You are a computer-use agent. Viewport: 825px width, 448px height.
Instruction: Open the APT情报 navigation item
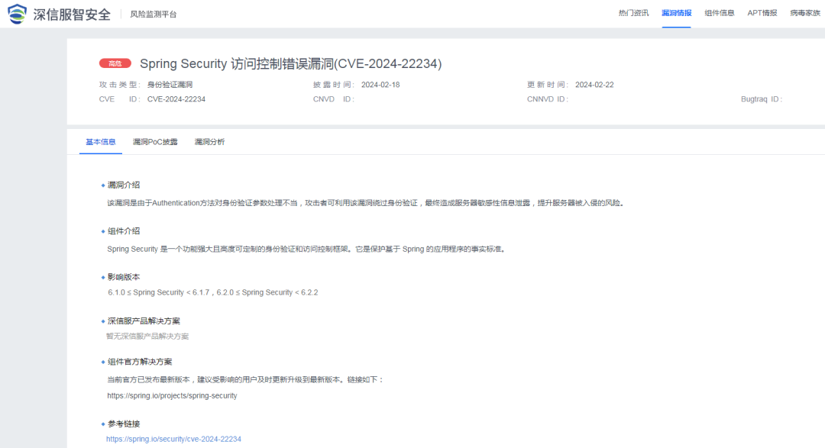(762, 13)
